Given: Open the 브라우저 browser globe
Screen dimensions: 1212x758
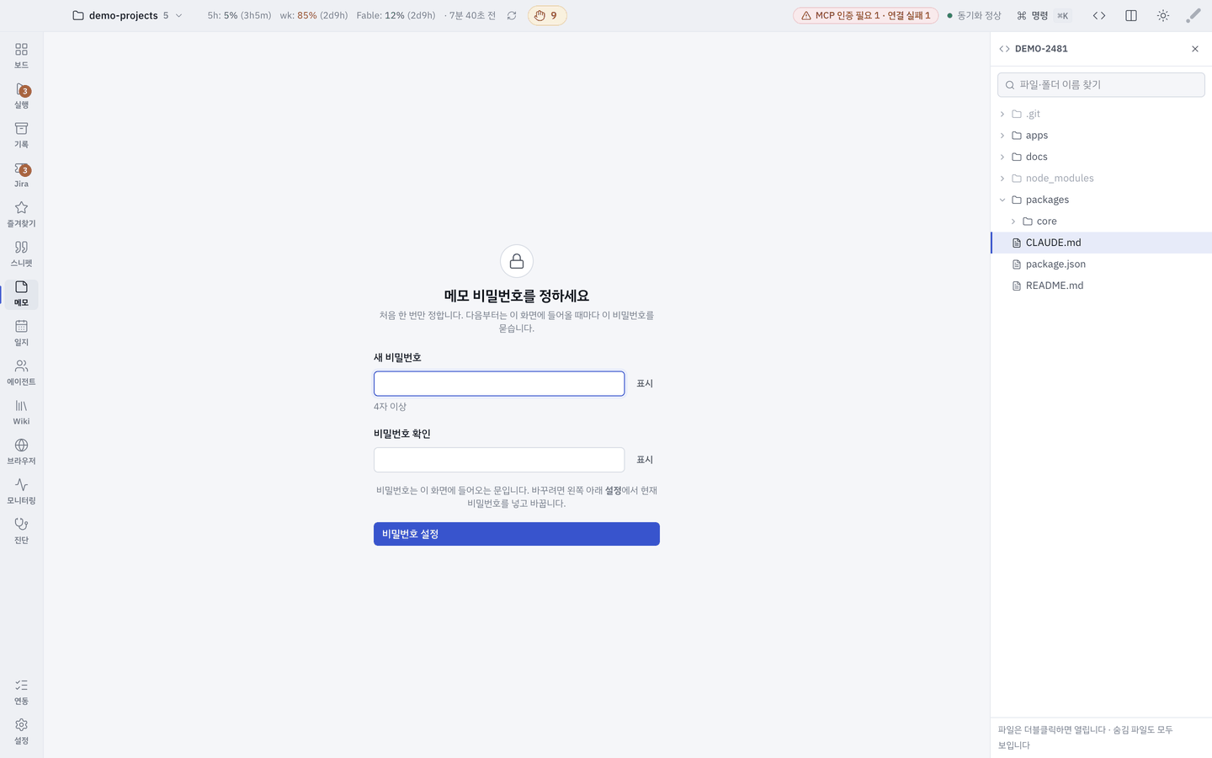Looking at the screenshot, I should tap(21, 451).
